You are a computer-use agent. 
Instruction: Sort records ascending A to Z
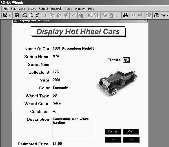click(90, 15)
